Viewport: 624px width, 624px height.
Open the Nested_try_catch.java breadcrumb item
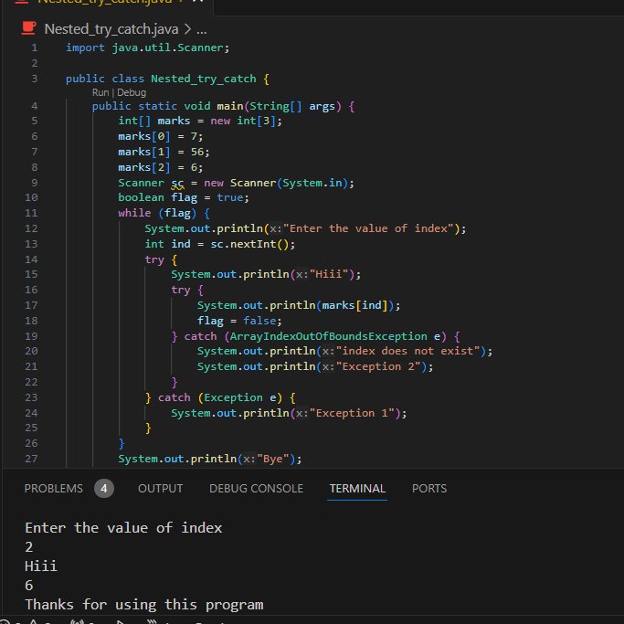point(111,29)
